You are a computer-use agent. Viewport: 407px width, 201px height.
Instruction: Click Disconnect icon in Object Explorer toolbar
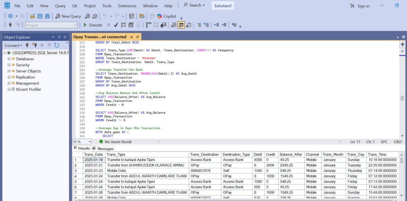[34, 45]
